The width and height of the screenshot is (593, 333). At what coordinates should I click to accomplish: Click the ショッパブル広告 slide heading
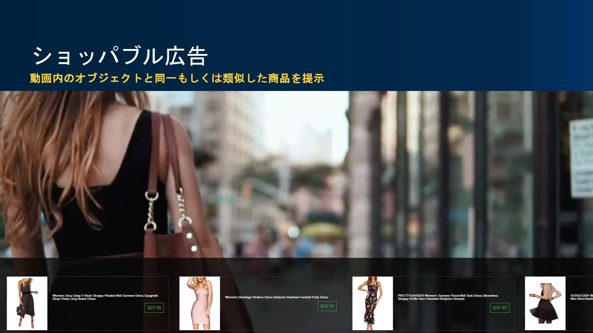click(120, 56)
